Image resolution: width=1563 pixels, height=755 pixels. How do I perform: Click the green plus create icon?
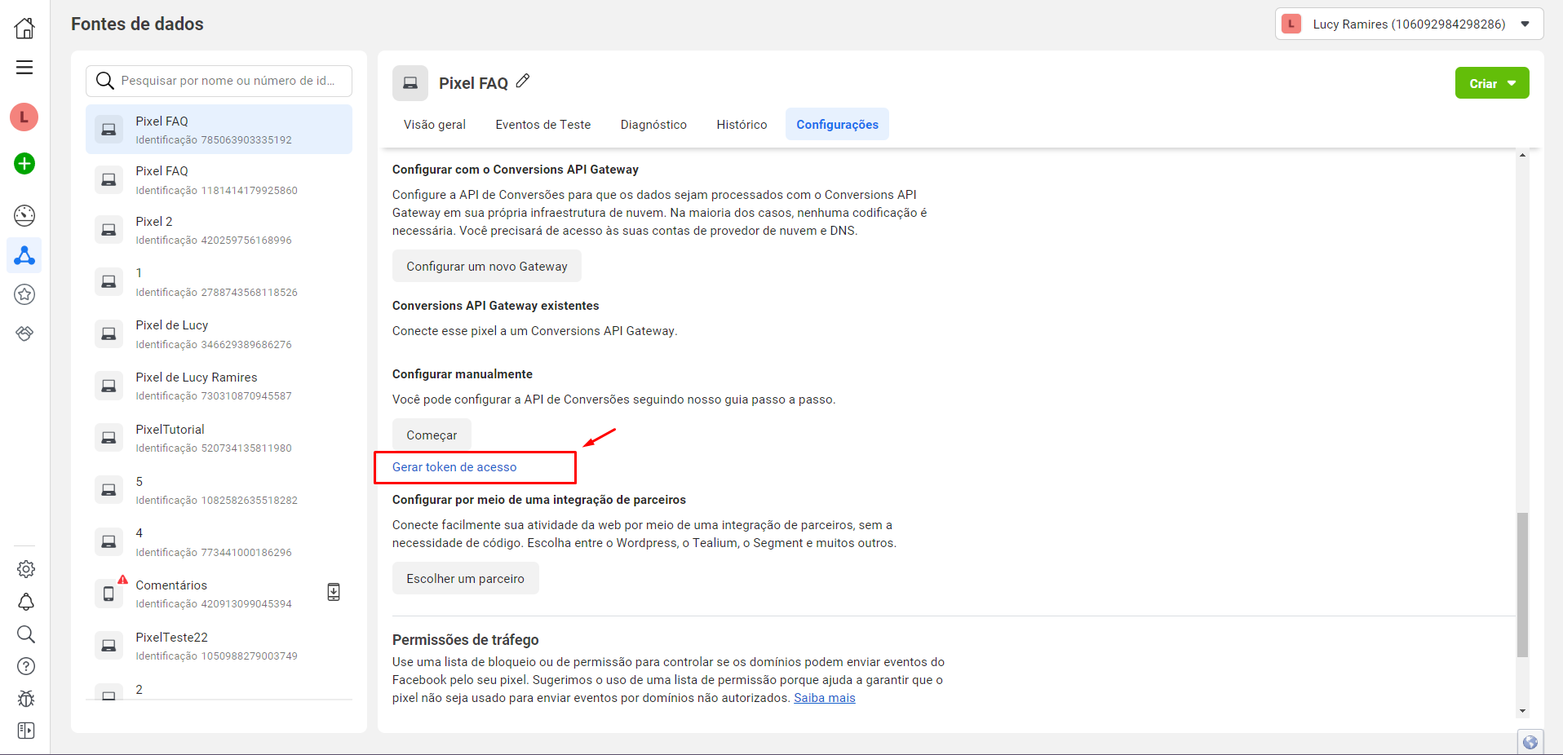pyautogui.click(x=24, y=164)
